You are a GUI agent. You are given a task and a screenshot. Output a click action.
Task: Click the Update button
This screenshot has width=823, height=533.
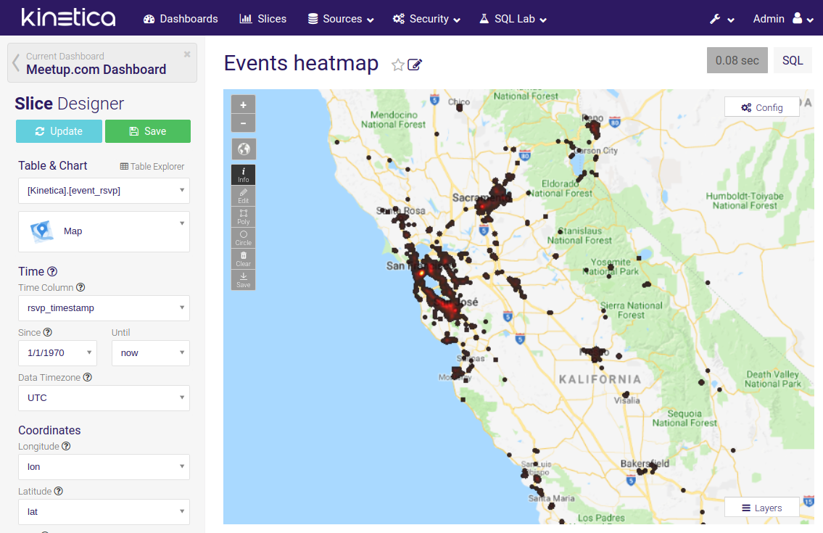tap(59, 131)
